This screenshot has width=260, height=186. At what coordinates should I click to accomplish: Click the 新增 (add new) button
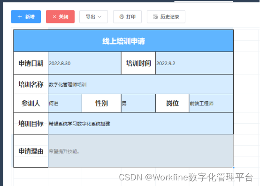coord(26,17)
